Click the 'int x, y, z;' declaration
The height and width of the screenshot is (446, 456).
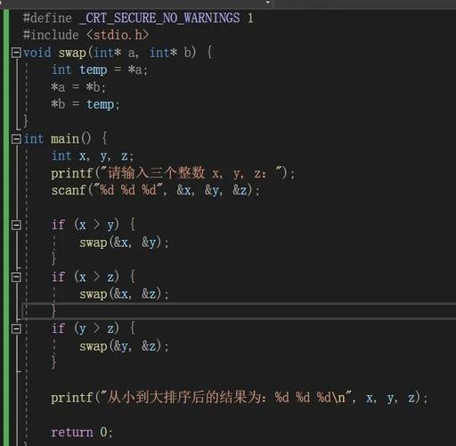click(93, 156)
